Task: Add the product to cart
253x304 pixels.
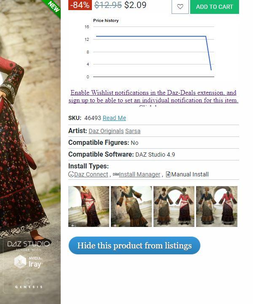Action: point(214,7)
